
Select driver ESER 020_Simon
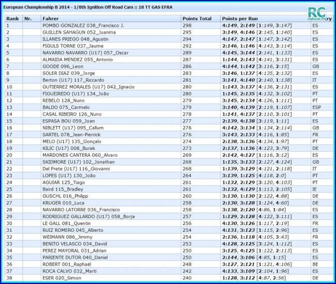tap(62, 278)
